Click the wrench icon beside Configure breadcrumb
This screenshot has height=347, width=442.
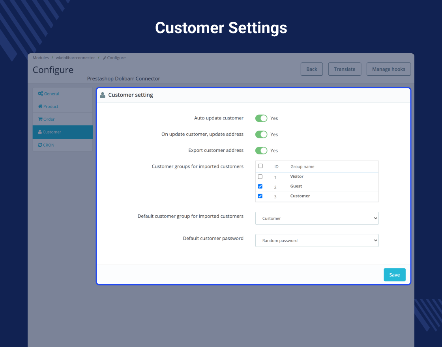(104, 58)
